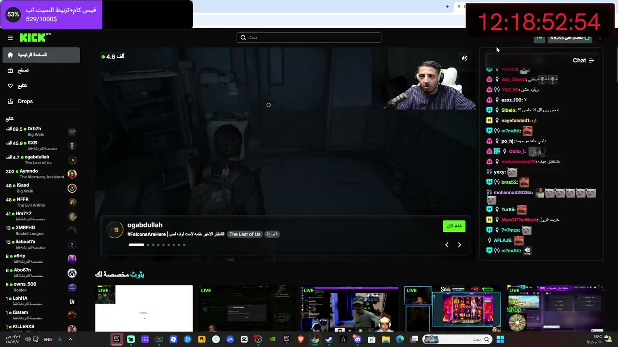Open the تصفح browse page
This screenshot has width=618, height=347.
41,70
